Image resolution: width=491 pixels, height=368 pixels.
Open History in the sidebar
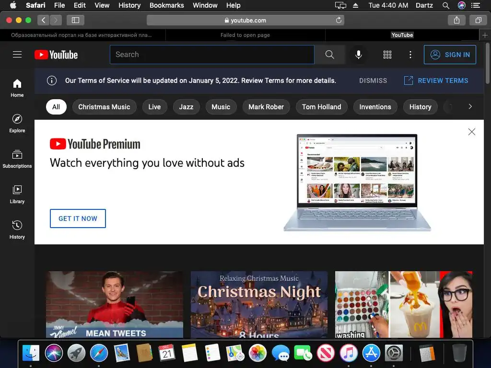click(17, 230)
